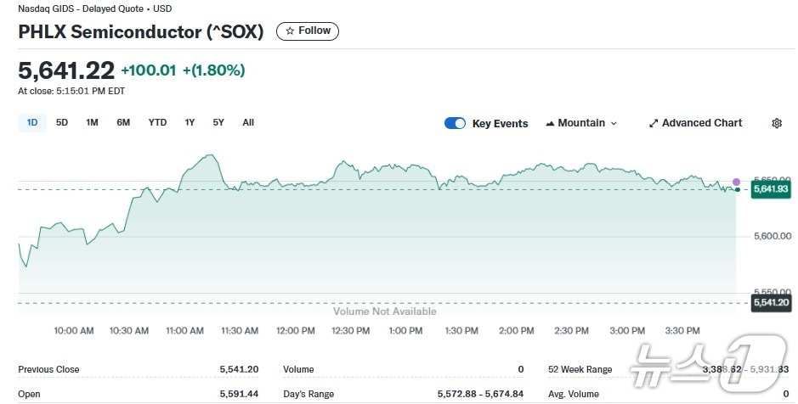The image size is (798, 404).
Task: Select the 5D time range tab
Action: tap(62, 122)
